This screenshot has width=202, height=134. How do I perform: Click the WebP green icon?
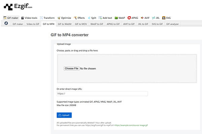pyautogui.click(x=116, y=18)
